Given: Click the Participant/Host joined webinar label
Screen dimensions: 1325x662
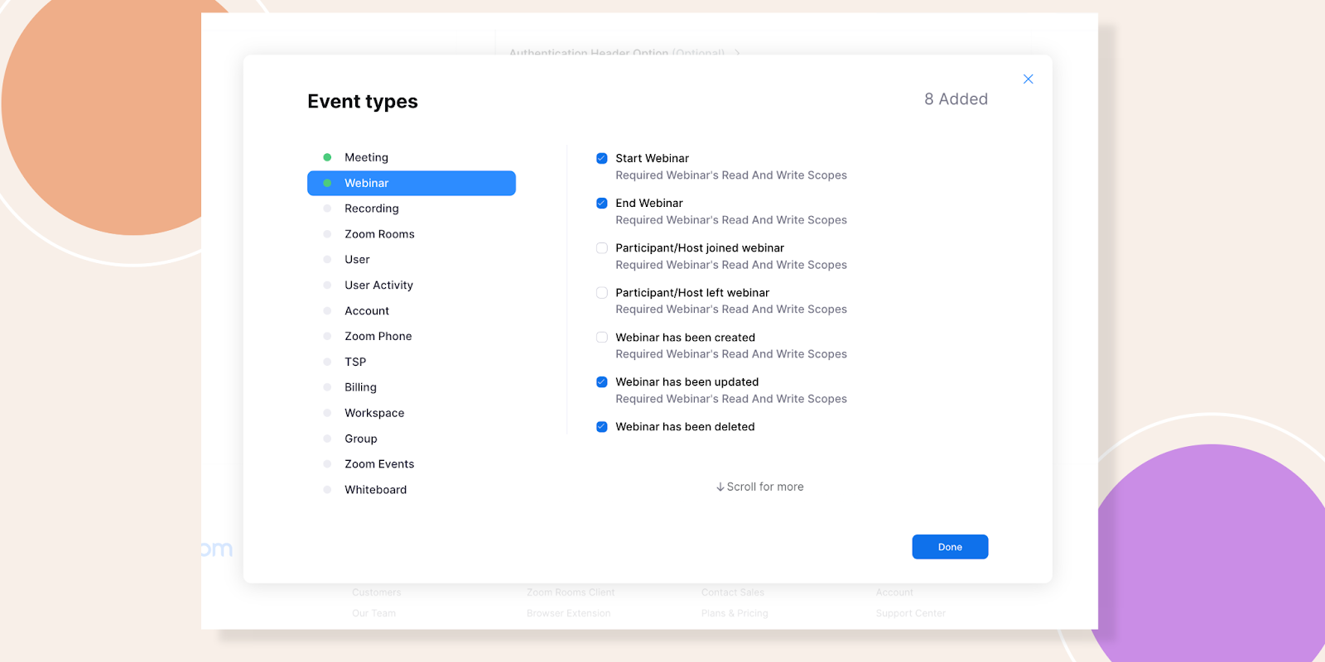Looking at the screenshot, I should pos(700,248).
